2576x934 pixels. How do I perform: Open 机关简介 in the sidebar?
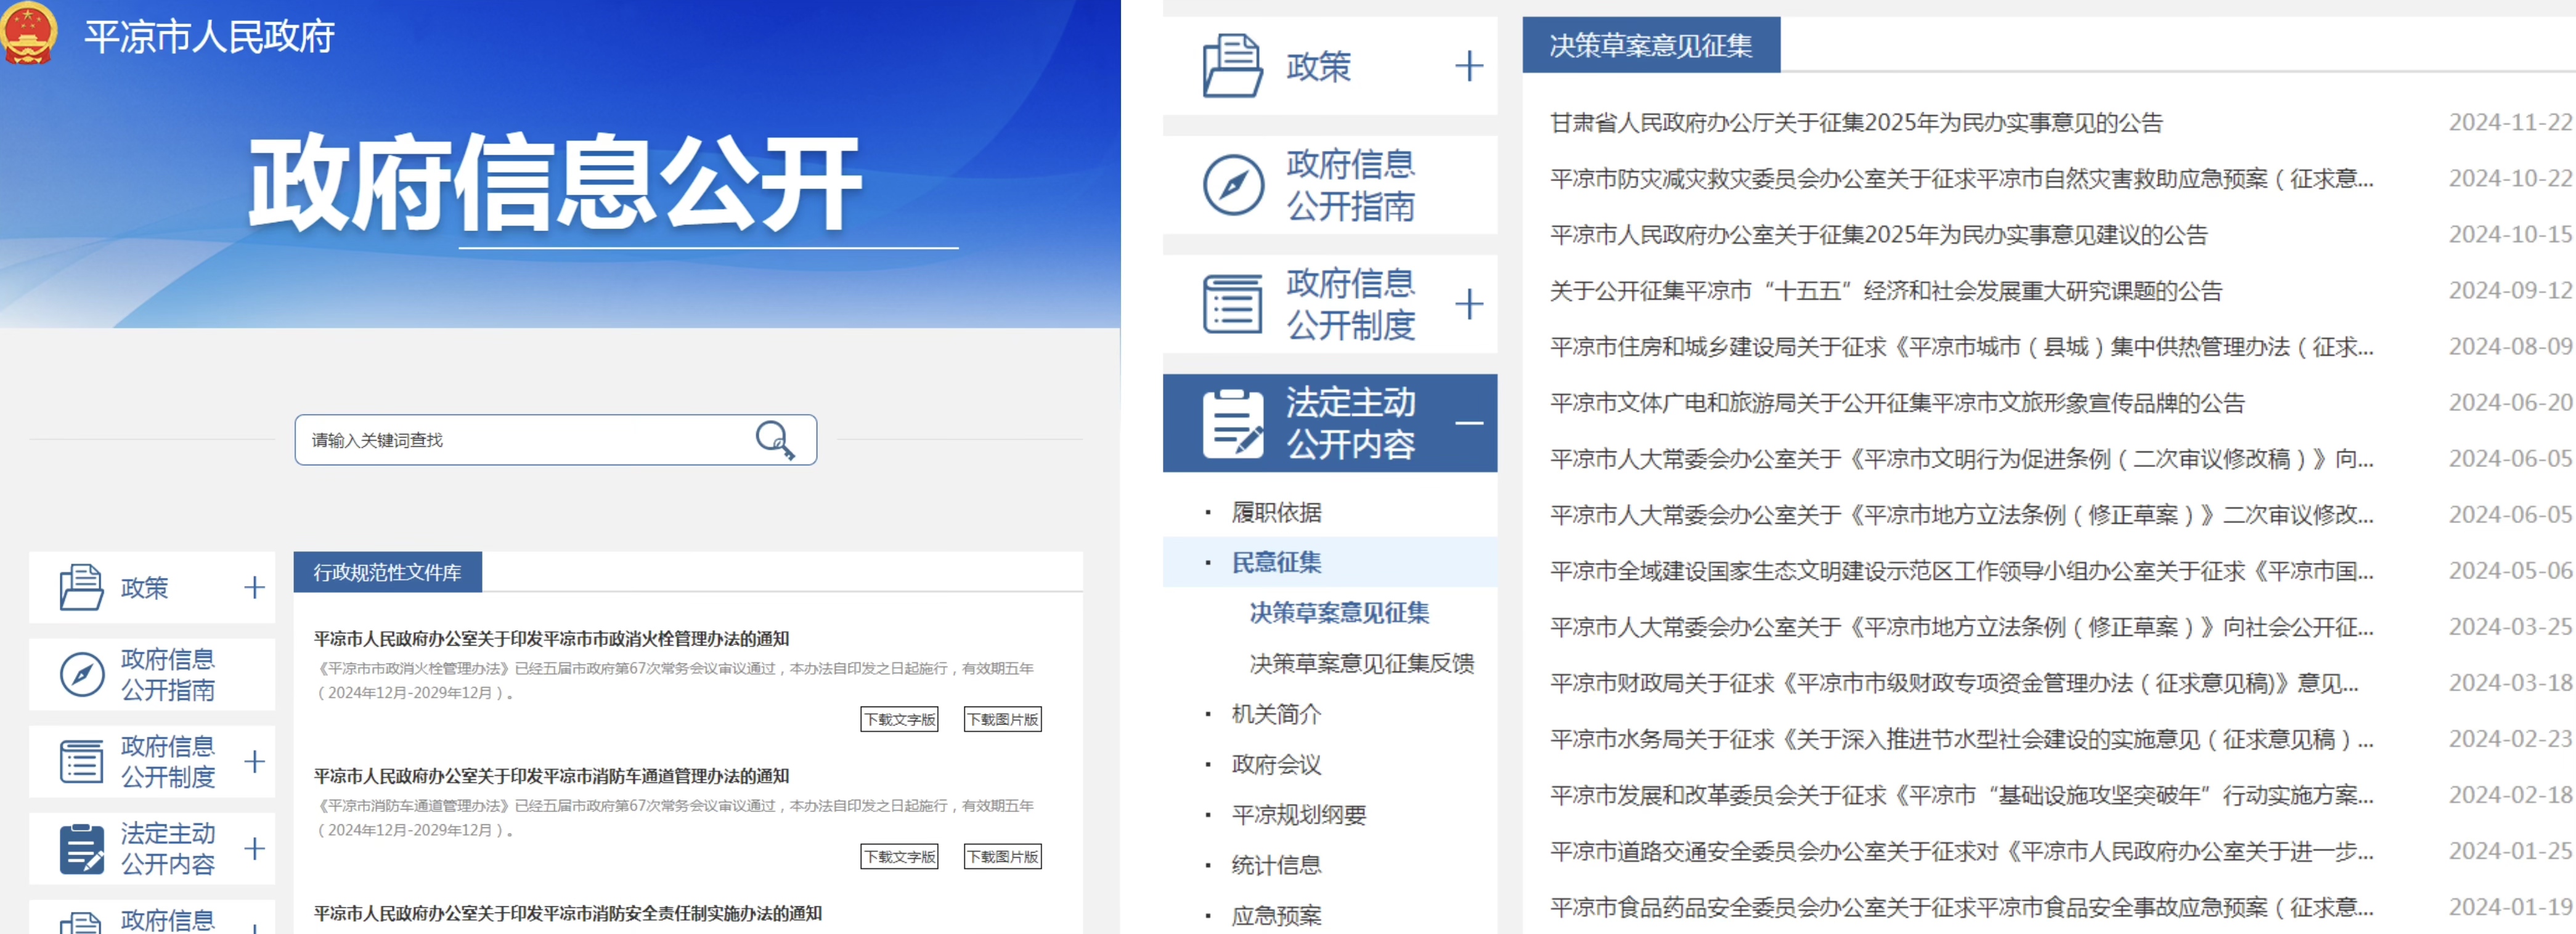(x=1276, y=714)
